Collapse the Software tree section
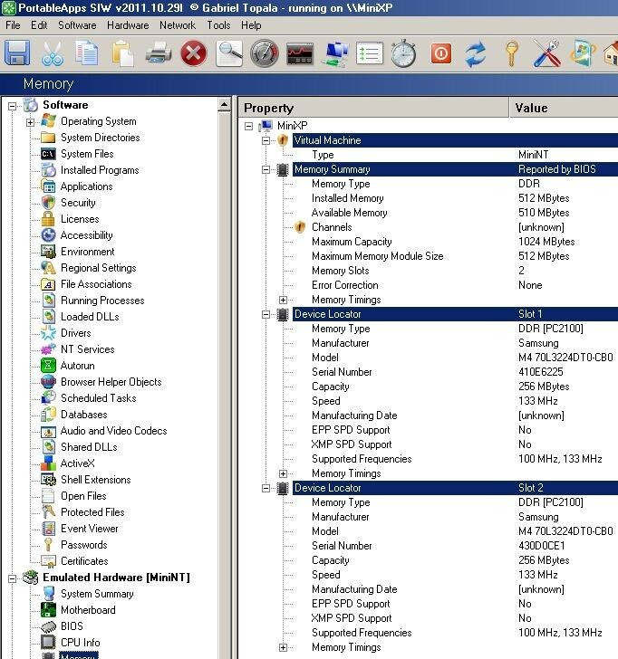 point(12,106)
